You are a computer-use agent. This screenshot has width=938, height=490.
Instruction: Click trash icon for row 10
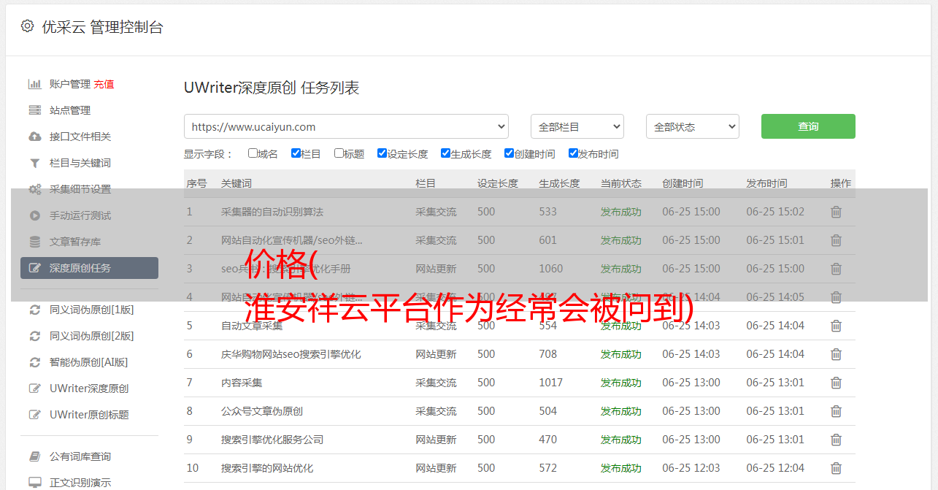click(836, 468)
